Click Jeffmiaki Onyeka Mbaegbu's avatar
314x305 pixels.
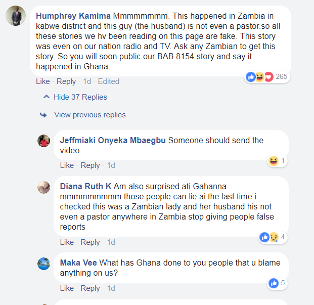coord(44,141)
